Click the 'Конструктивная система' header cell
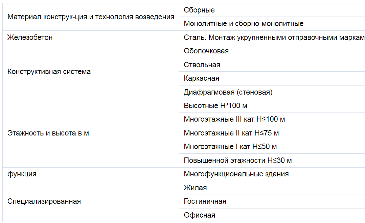Image resolution: width=365 pixels, height=223 pixels. tap(91, 71)
